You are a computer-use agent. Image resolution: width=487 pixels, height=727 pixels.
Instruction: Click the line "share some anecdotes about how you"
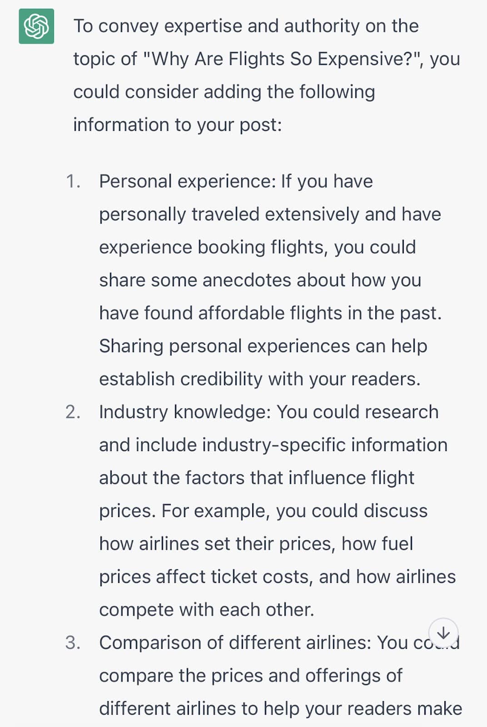pos(260,280)
